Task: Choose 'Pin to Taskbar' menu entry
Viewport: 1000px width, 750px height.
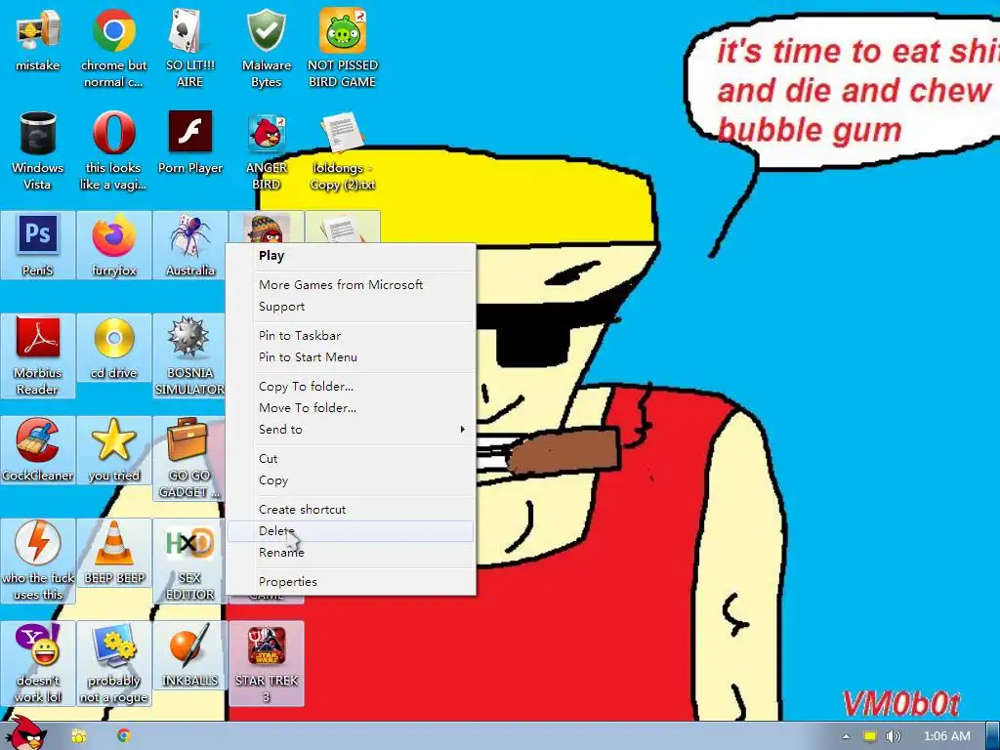Action: click(351, 336)
